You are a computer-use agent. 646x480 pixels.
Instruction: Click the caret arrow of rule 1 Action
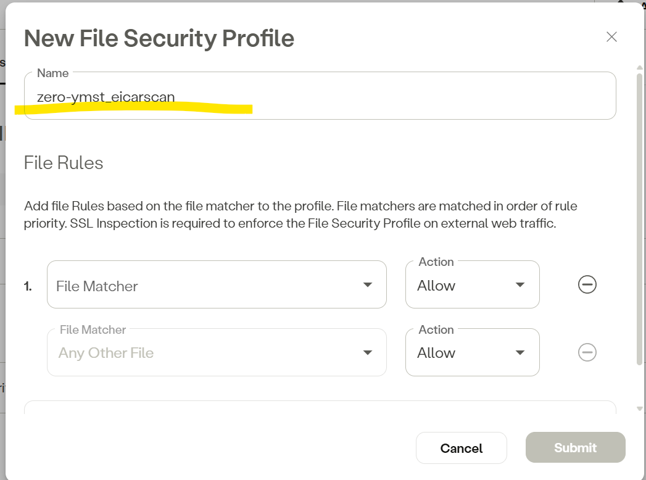click(x=520, y=284)
